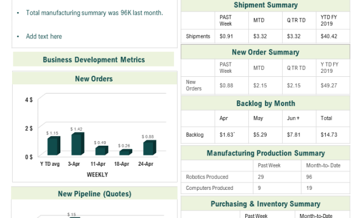This screenshot has width=362, height=218.
Task: Click the New Orders table row label
Action: point(194,85)
